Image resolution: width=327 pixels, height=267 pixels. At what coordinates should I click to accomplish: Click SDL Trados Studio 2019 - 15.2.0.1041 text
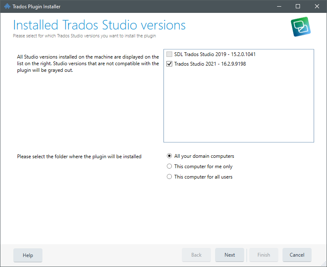coord(215,54)
